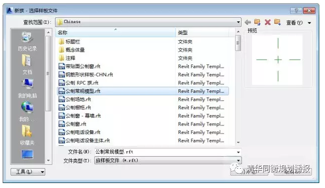Click the preview thumbnail pane
Screen dimensions: 325x188
(x=277, y=60)
